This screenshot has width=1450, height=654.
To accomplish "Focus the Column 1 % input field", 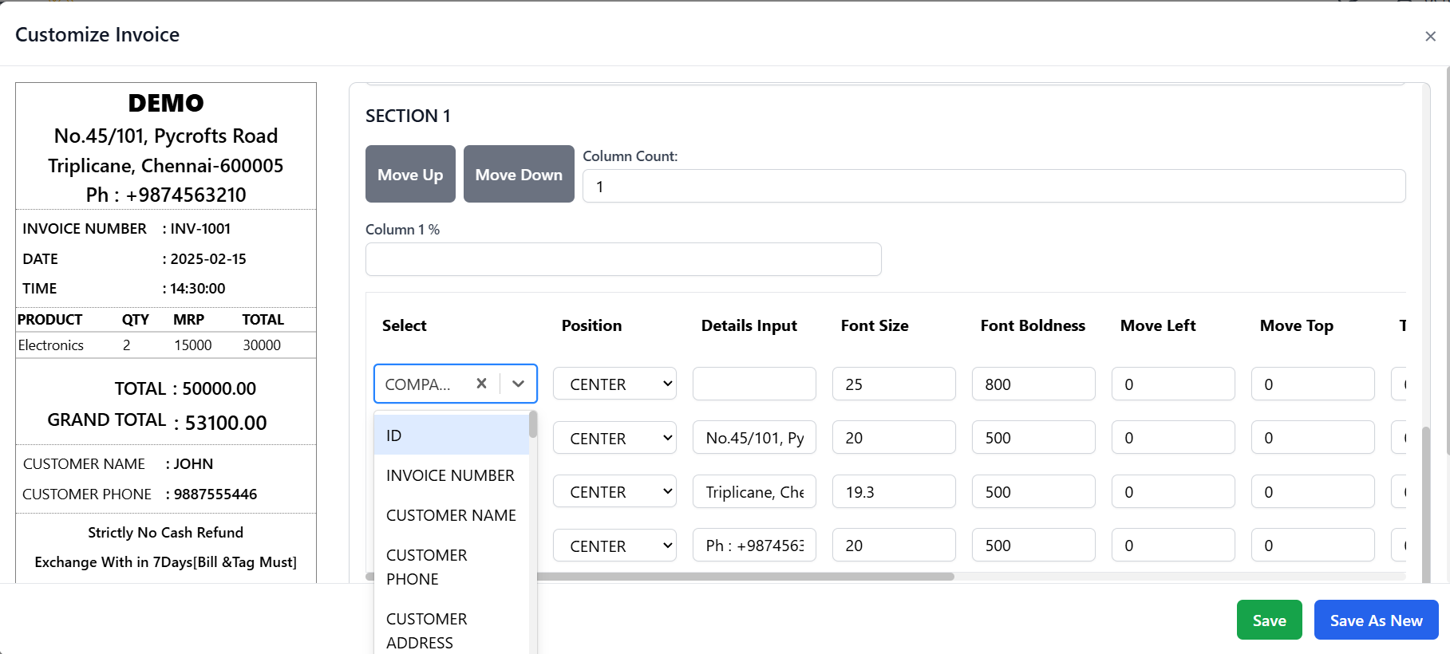I will coord(623,259).
